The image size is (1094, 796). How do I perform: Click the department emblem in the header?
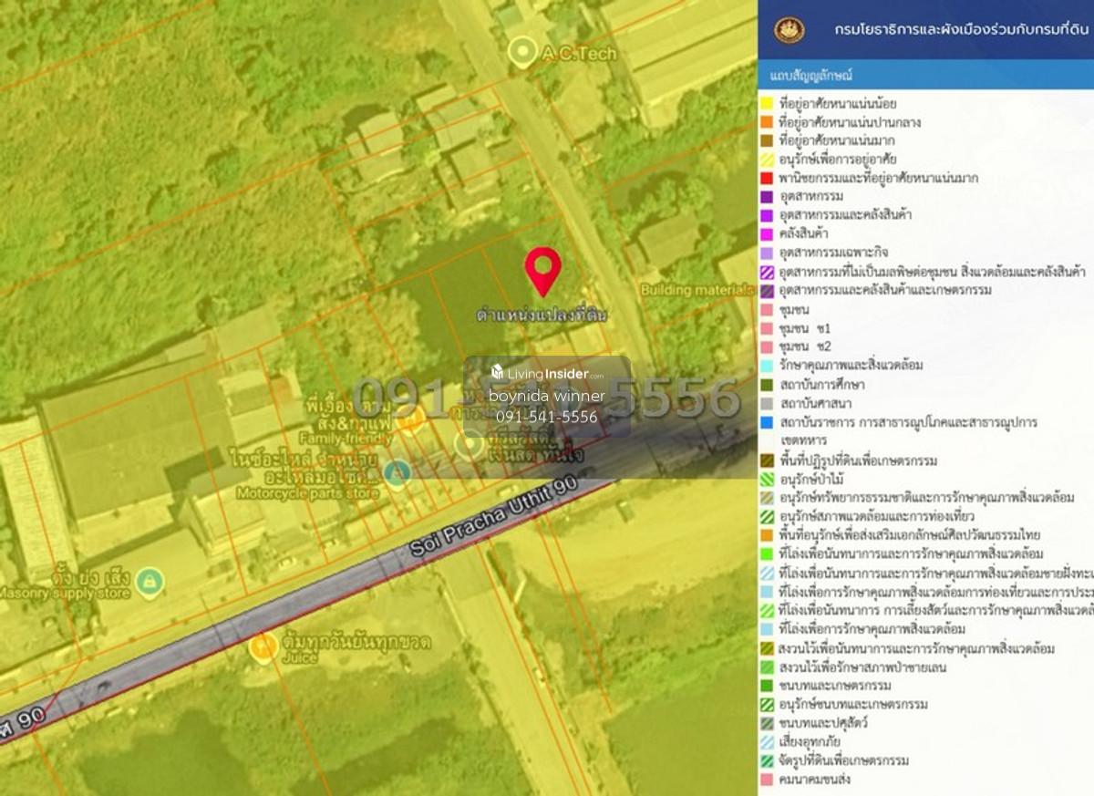pos(789,30)
